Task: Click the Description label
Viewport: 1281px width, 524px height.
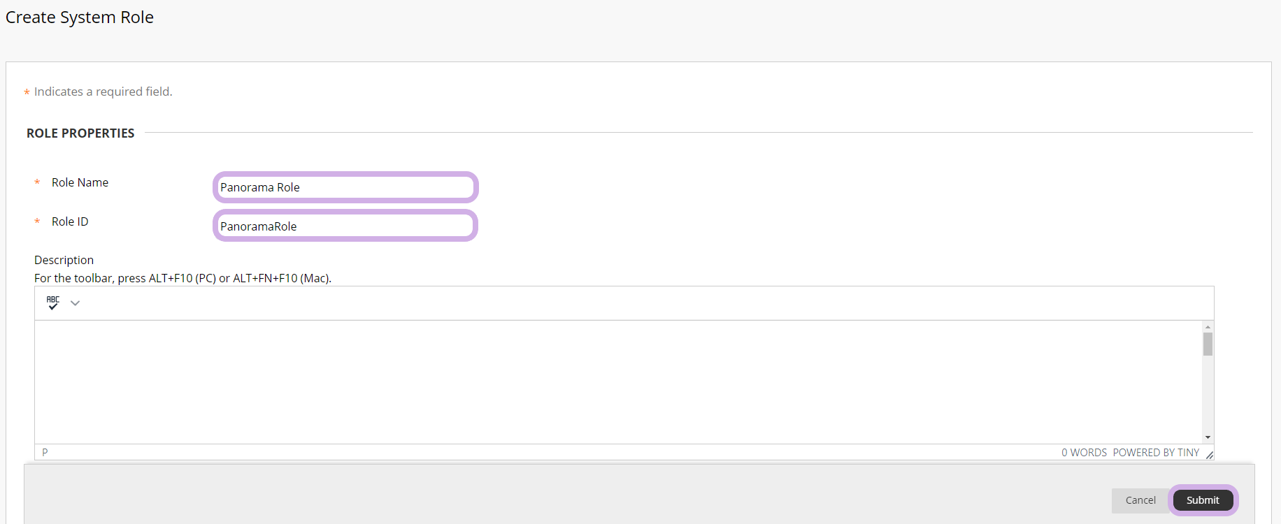Action: click(64, 260)
